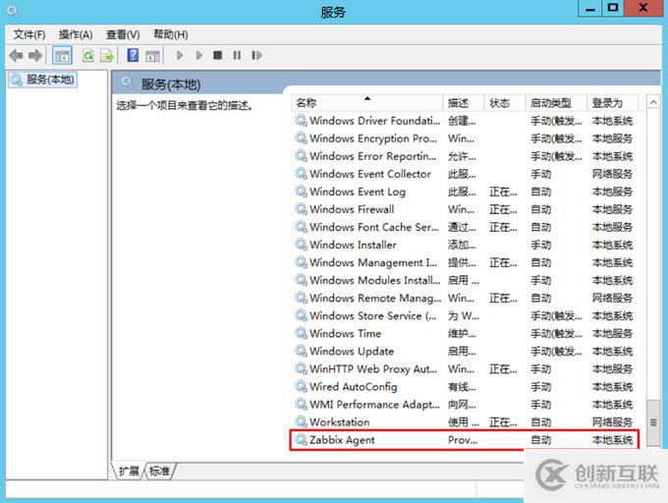The image size is (668, 503).
Task: Open the 查看(V) menu
Action: tap(123, 34)
